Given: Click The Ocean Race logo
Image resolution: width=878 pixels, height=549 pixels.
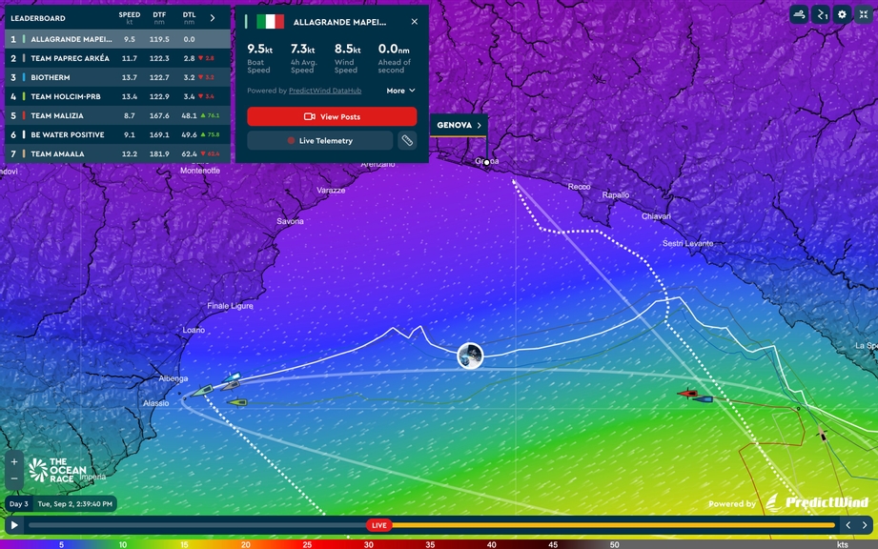Looking at the screenshot, I should [x=58, y=470].
